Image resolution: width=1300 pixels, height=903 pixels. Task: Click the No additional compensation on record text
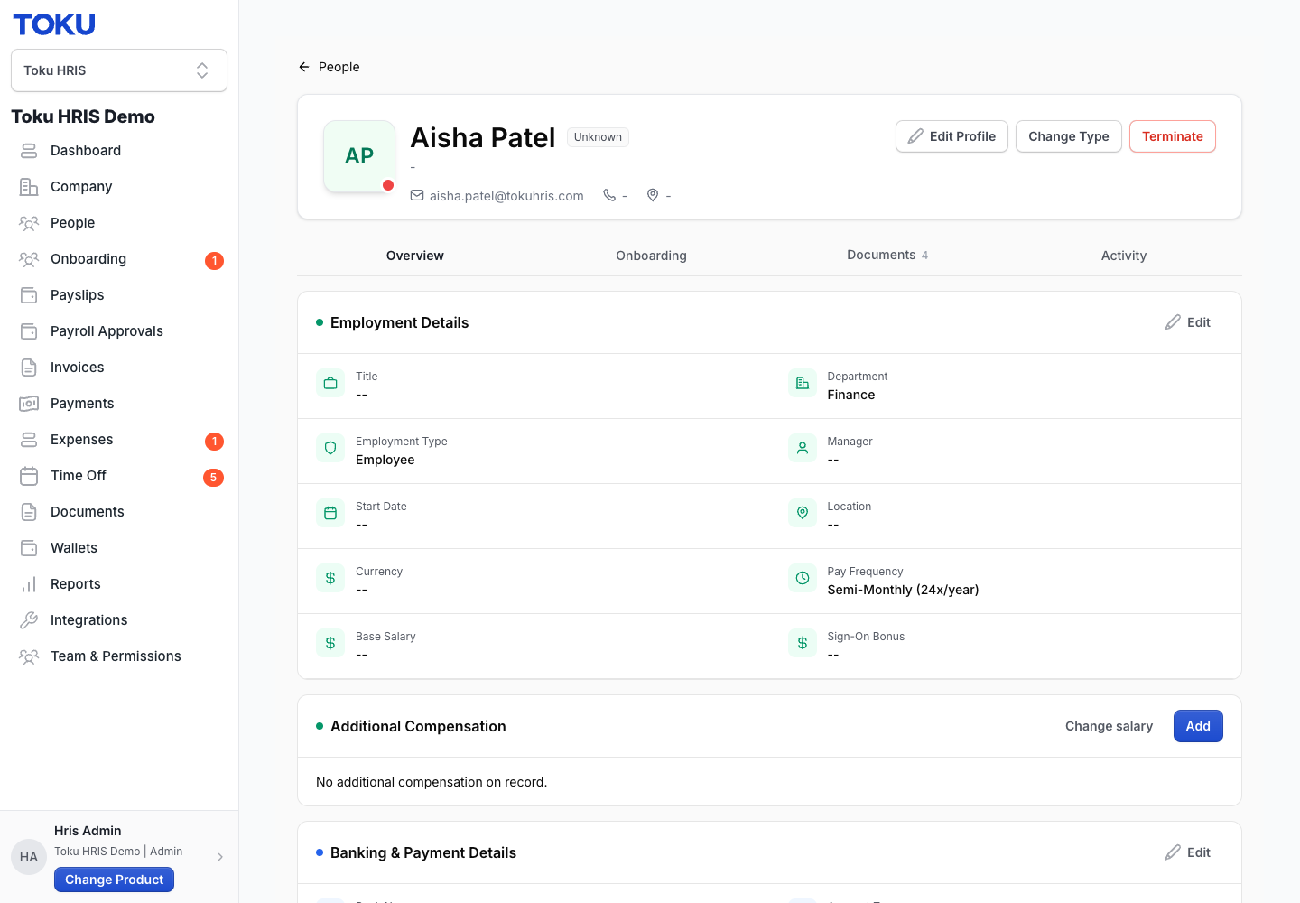(x=432, y=782)
